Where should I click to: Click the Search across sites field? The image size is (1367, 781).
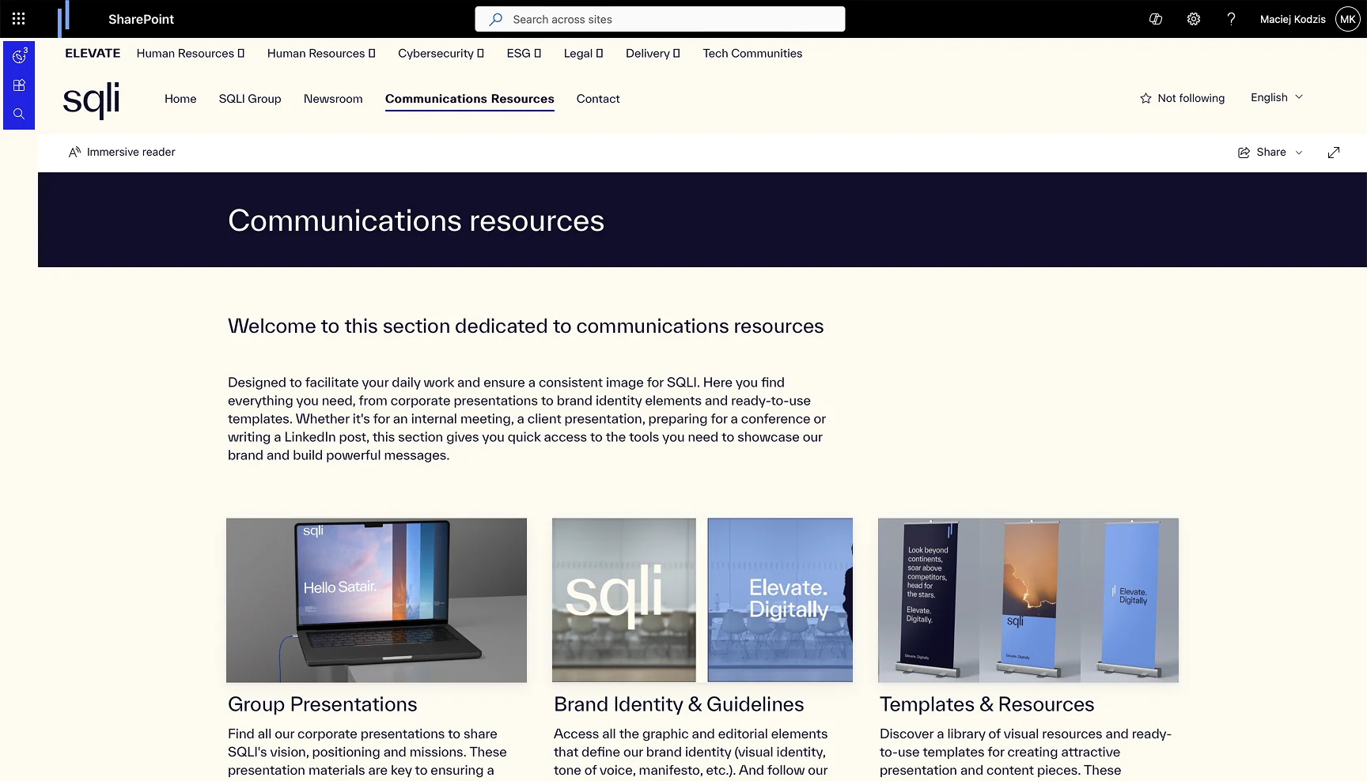[x=660, y=19]
